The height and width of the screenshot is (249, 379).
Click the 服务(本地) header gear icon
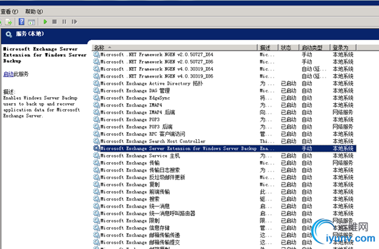[9, 34]
